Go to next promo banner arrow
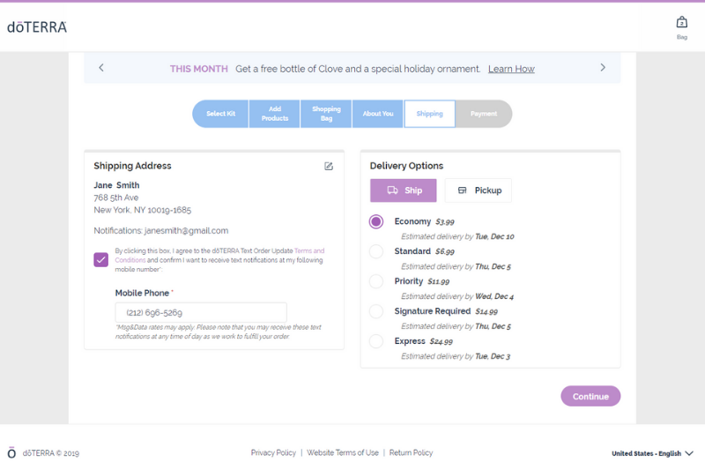705x470 pixels. [x=603, y=68]
